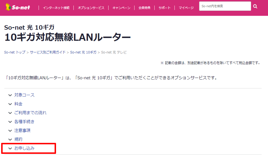The width and height of the screenshot is (268, 166).
Task: Open 会員特典 in the header
Action: pyautogui.click(x=144, y=8)
